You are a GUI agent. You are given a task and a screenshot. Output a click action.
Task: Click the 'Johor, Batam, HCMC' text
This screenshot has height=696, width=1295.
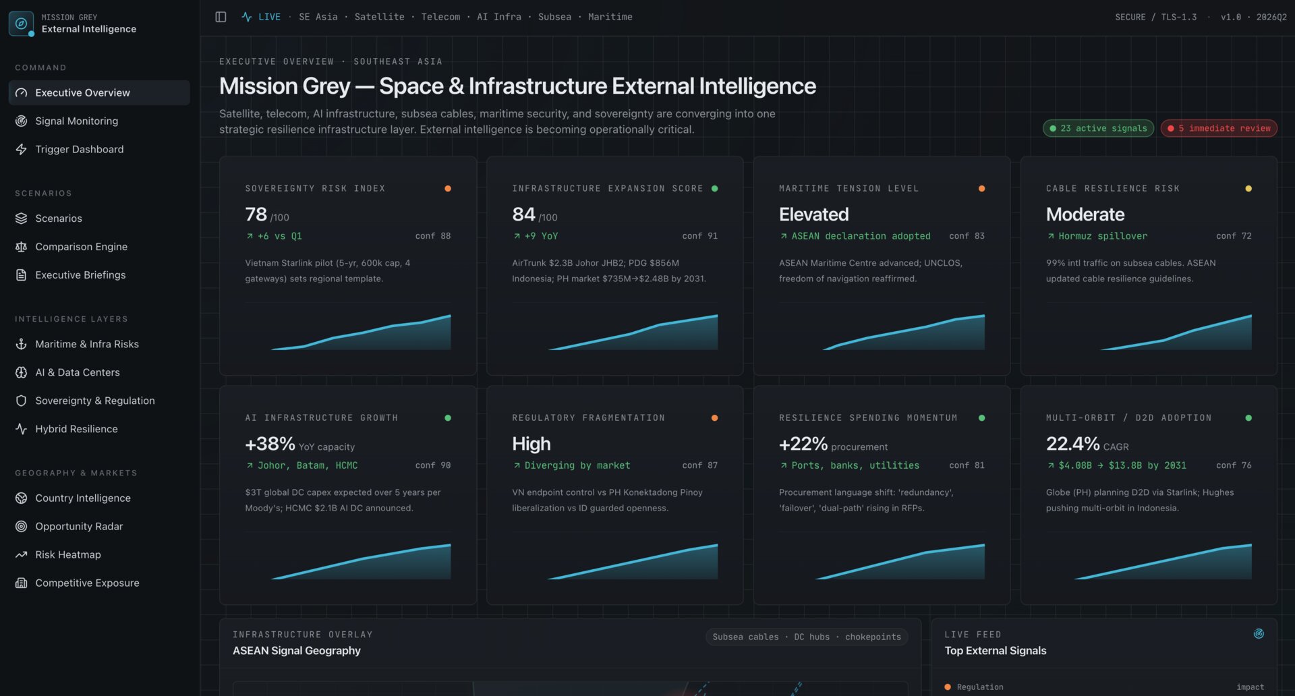tap(308, 466)
